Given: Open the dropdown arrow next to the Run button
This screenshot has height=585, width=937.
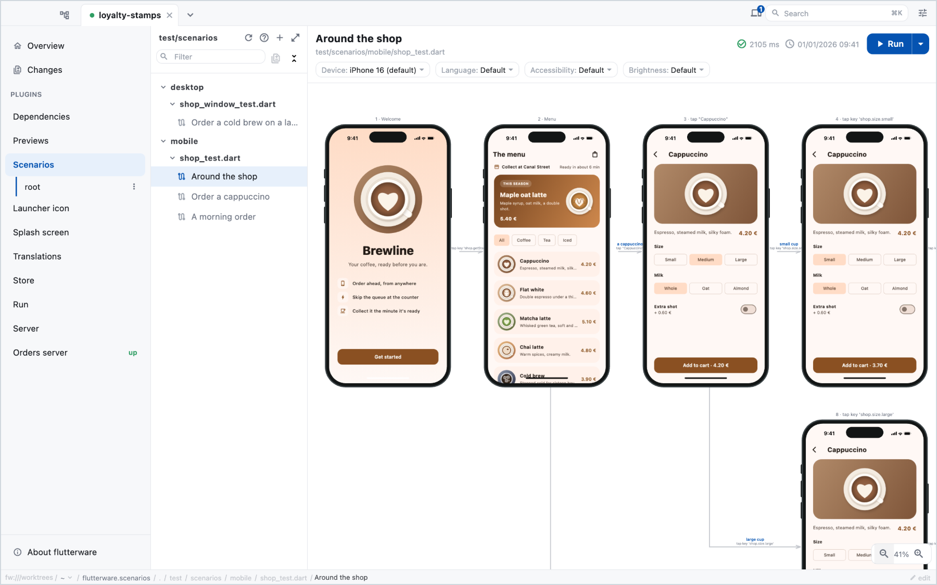Looking at the screenshot, I should click(x=921, y=44).
